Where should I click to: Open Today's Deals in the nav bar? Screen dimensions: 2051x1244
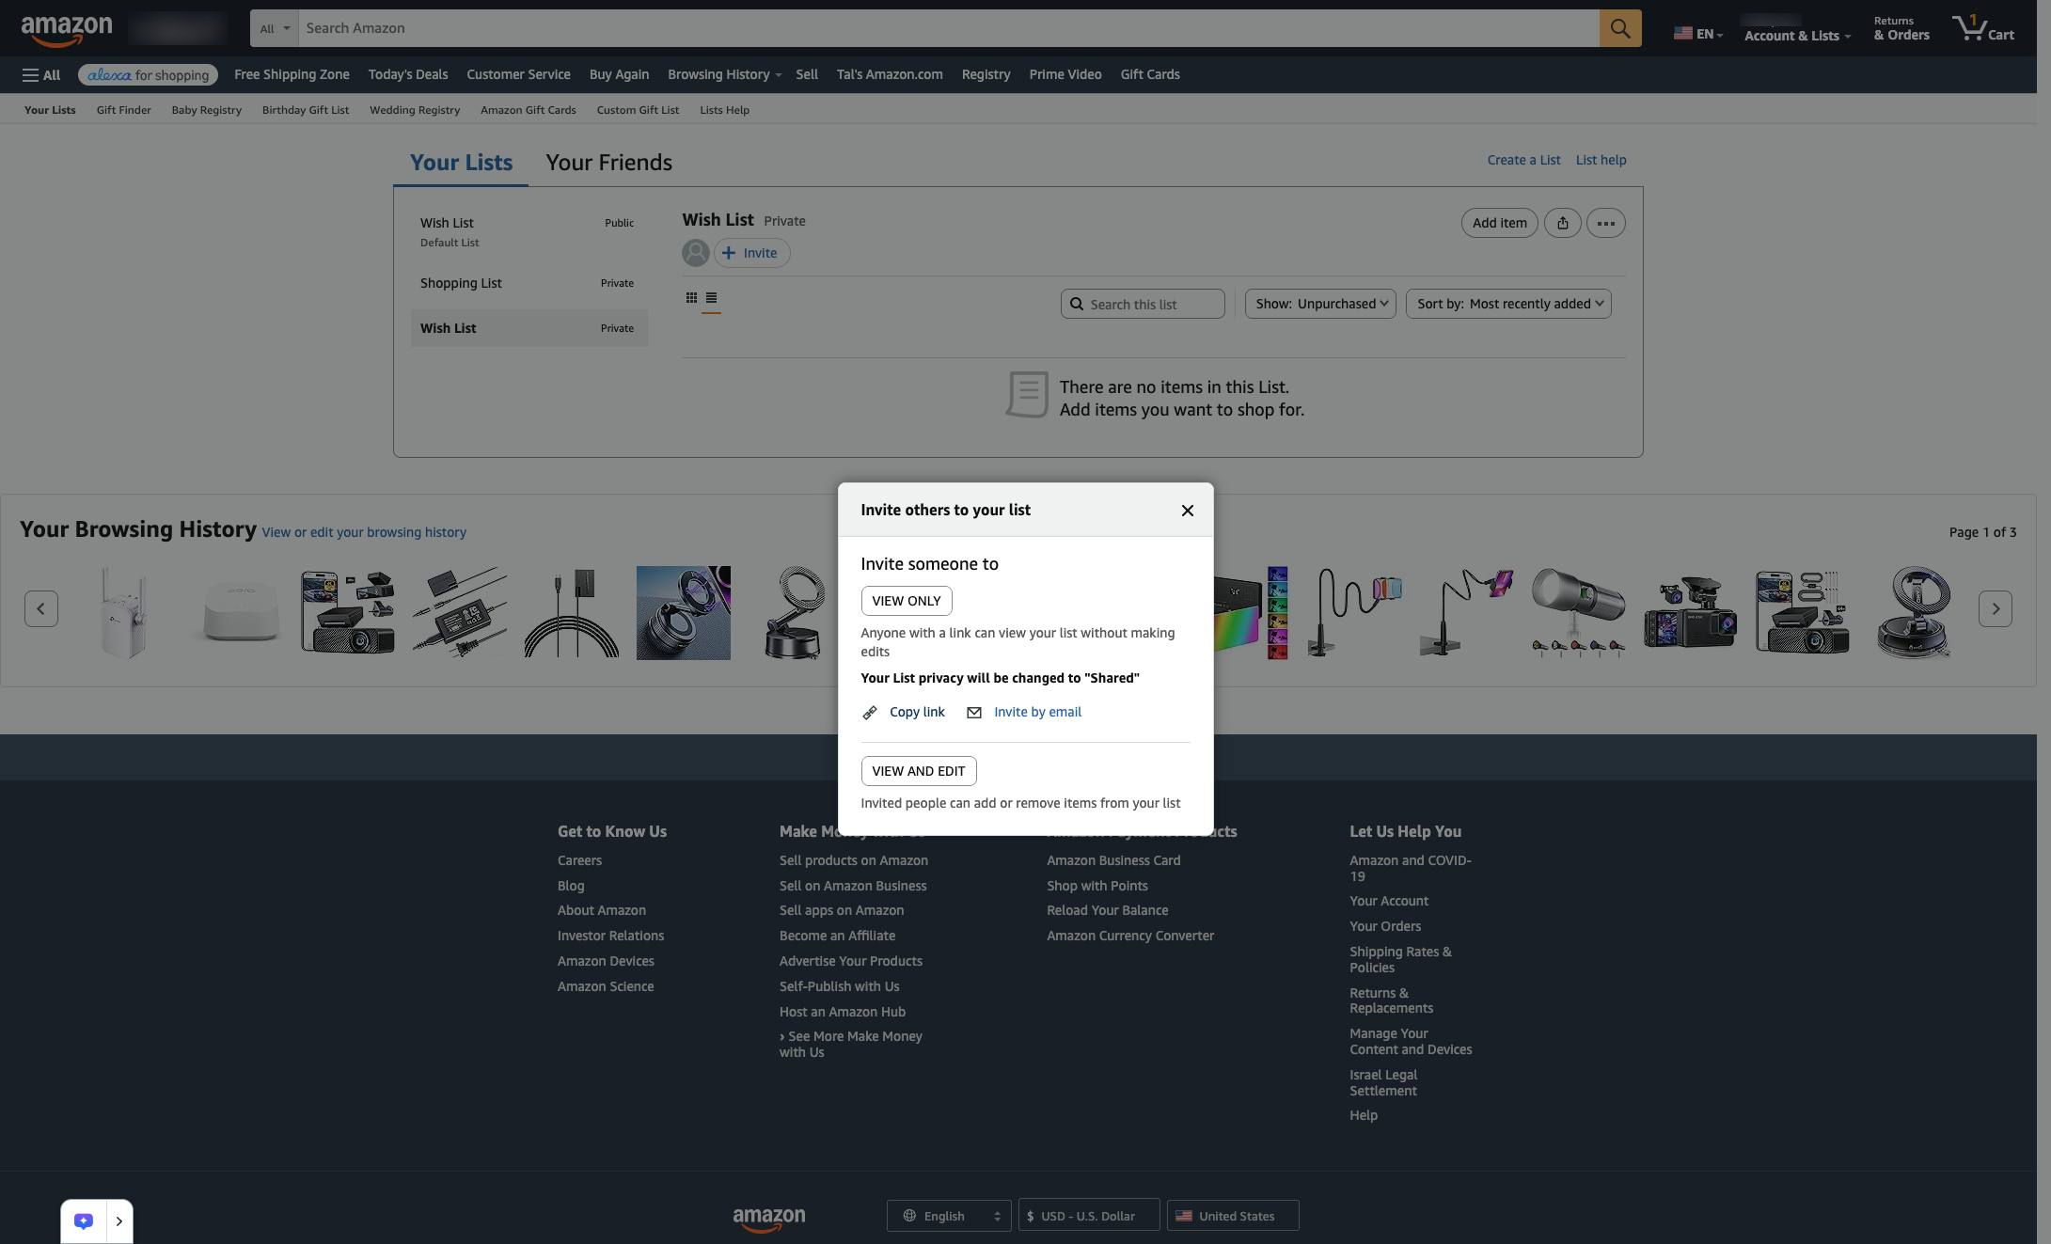408,74
